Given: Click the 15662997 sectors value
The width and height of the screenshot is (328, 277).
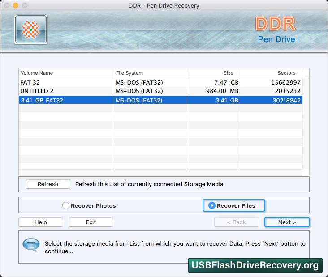Looking at the screenshot, I should pyautogui.click(x=286, y=82).
